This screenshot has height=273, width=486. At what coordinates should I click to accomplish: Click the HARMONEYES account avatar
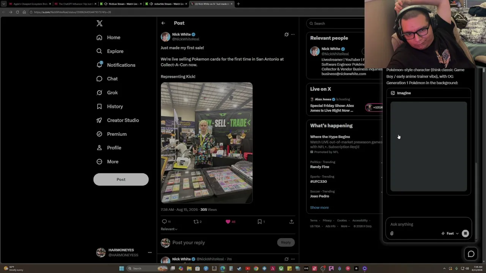[x=101, y=253]
